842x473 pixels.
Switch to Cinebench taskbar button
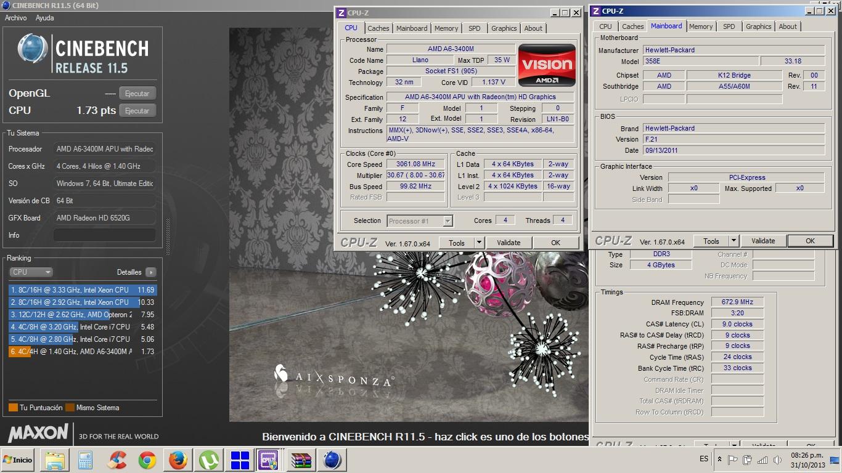tap(332, 460)
